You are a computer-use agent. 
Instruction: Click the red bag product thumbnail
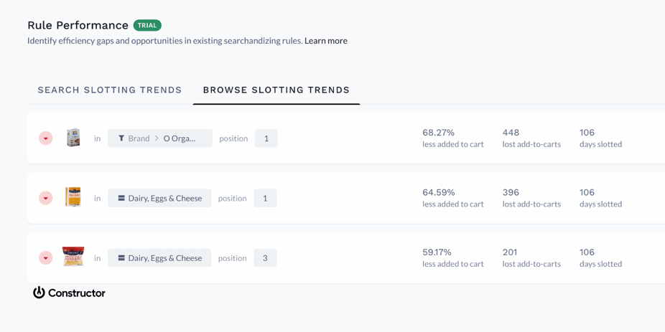coord(73,257)
